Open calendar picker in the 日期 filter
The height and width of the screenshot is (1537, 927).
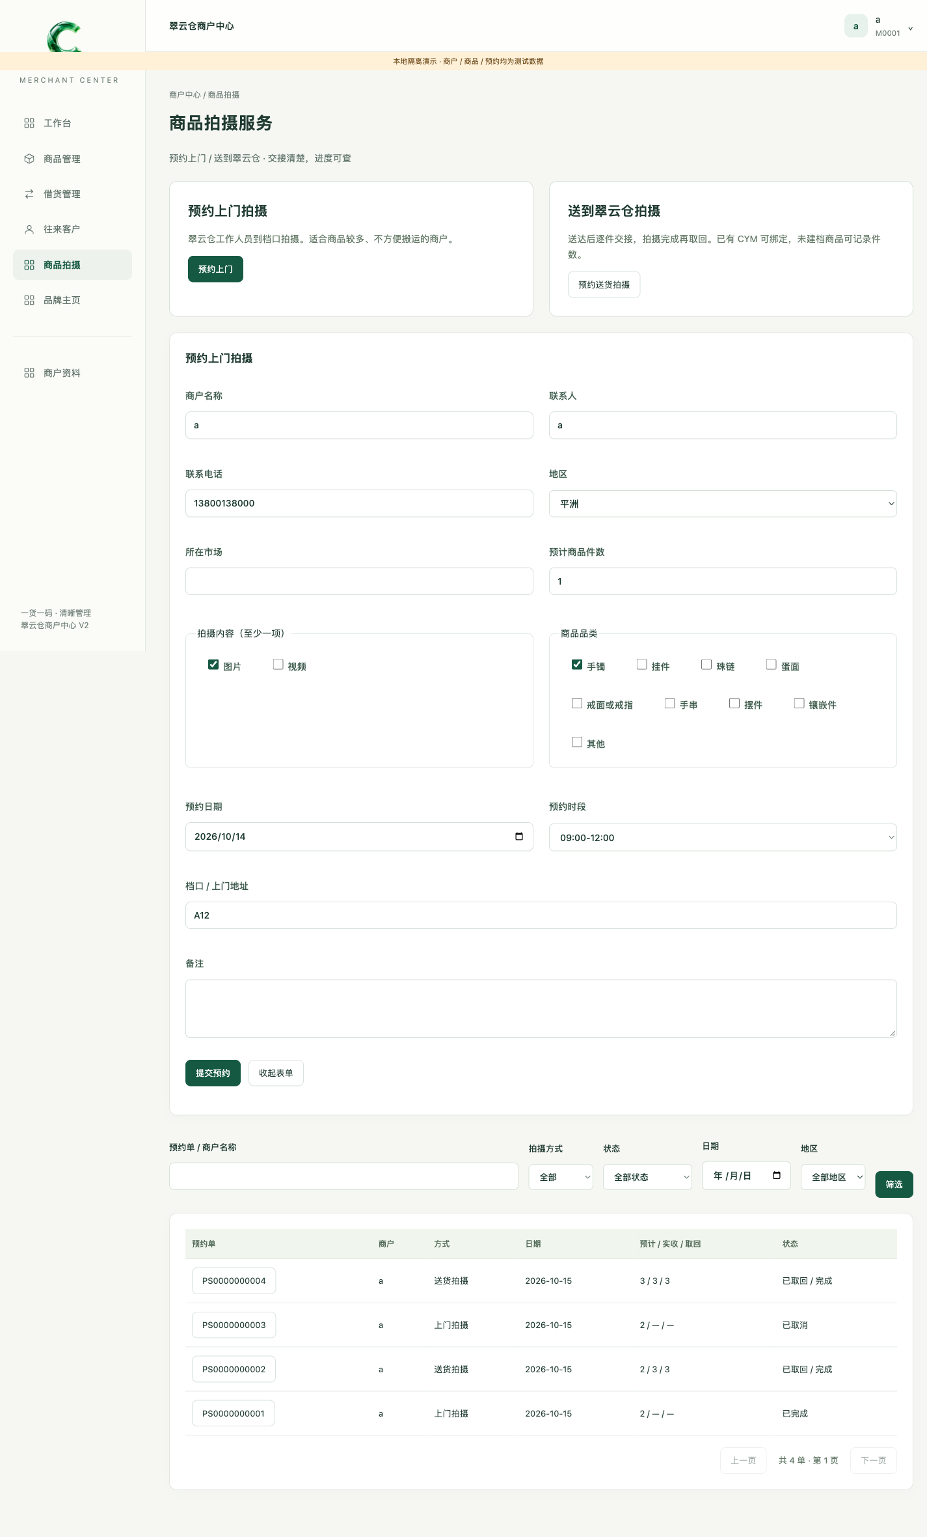(777, 1176)
